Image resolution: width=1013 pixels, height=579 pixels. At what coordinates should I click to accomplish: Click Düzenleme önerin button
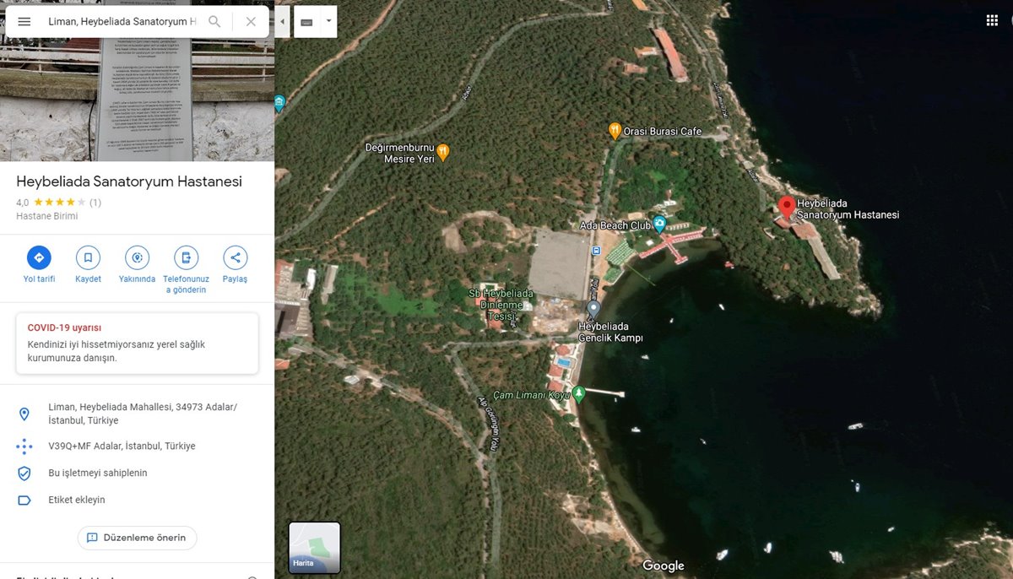(137, 538)
